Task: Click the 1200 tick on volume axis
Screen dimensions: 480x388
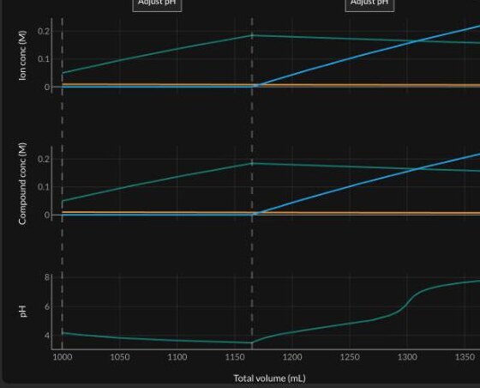Action: tap(292, 357)
